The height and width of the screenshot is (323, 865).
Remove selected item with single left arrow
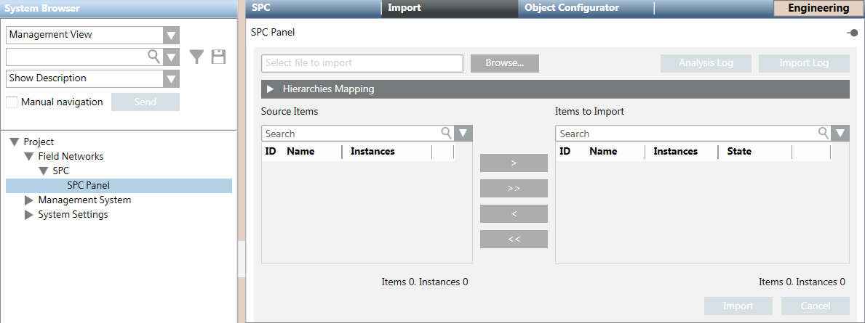click(514, 213)
